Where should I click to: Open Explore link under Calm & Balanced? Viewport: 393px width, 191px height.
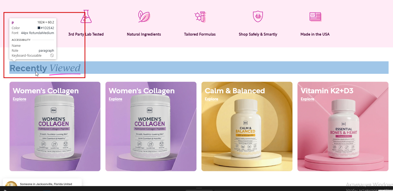click(211, 99)
